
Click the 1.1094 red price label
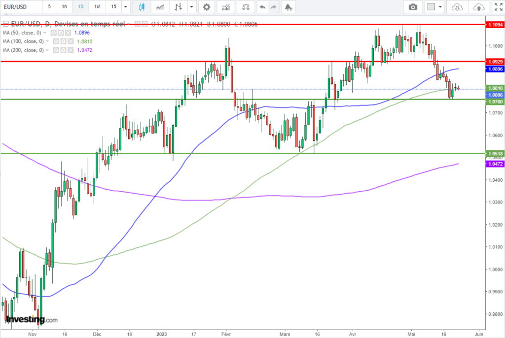(x=494, y=25)
